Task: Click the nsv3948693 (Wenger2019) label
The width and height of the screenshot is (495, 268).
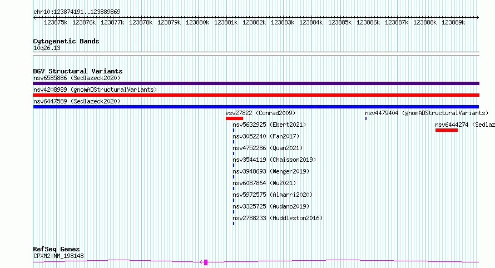Action: pyautogui.click(x=271, y=171)
